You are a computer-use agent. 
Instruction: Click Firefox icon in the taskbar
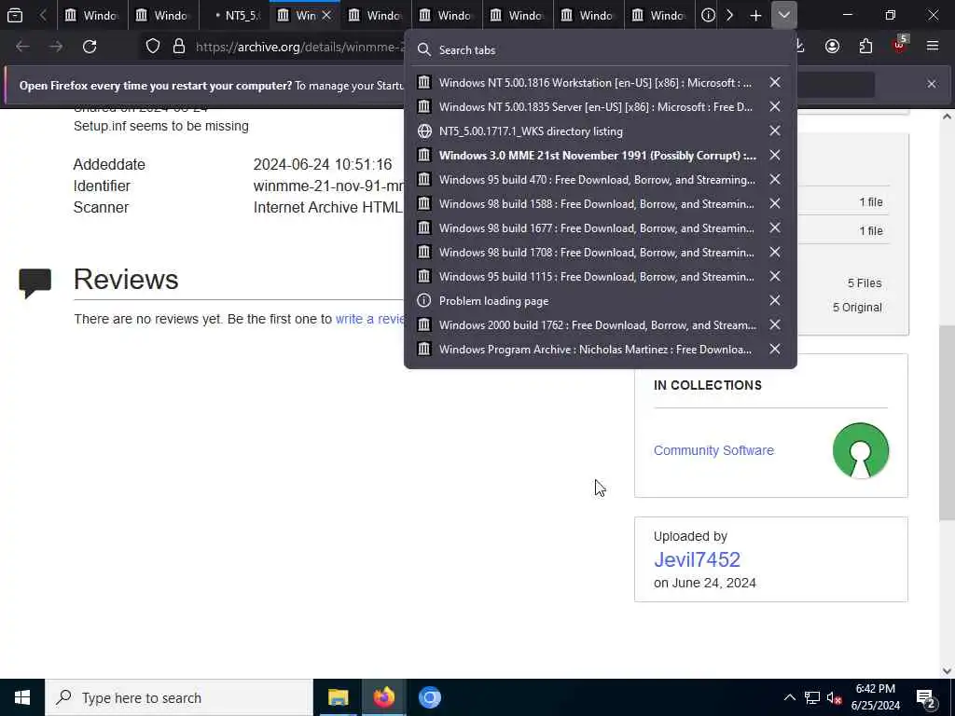coord(383,697)
